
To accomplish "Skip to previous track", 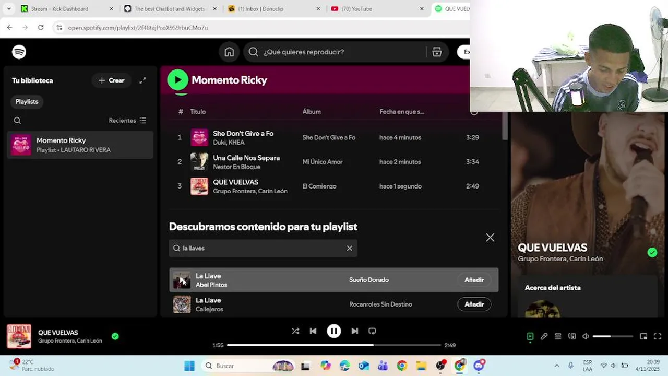I will [313, 331].
